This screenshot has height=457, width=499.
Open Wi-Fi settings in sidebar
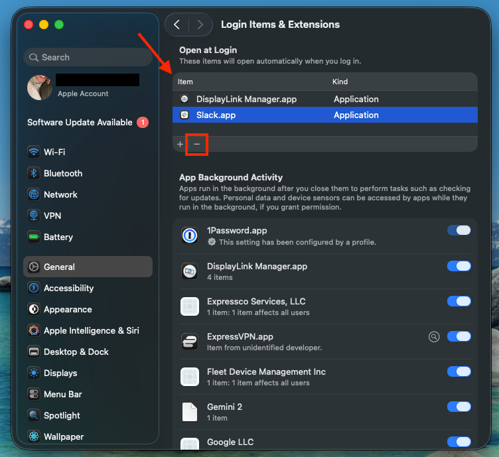click(x=88, y=152)
